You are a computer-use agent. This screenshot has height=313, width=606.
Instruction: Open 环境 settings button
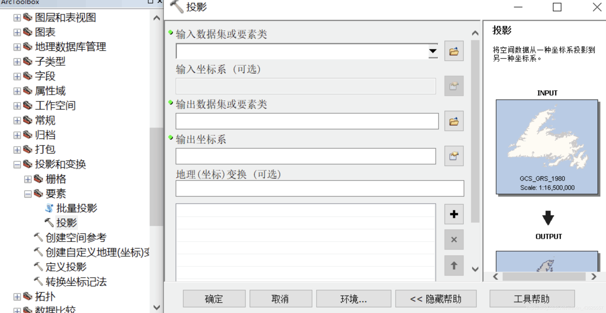pos(353,299)
